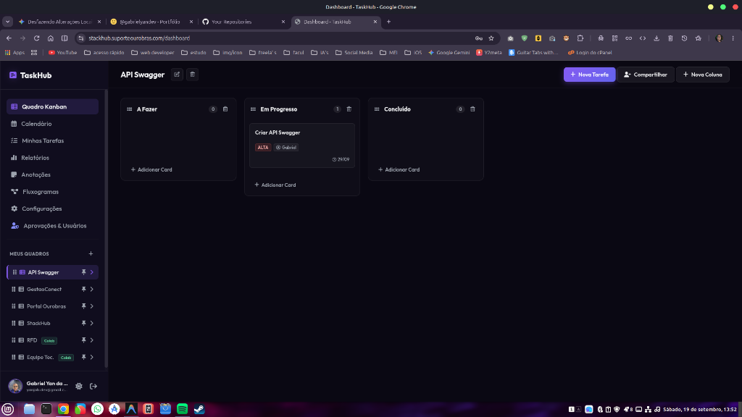742x417 pixels.
Task: Toggle pin on Equipe Tec. board
Action: pos(84,358)
